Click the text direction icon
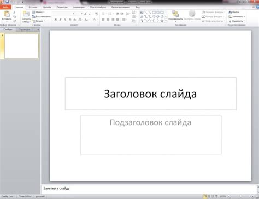 134,12
